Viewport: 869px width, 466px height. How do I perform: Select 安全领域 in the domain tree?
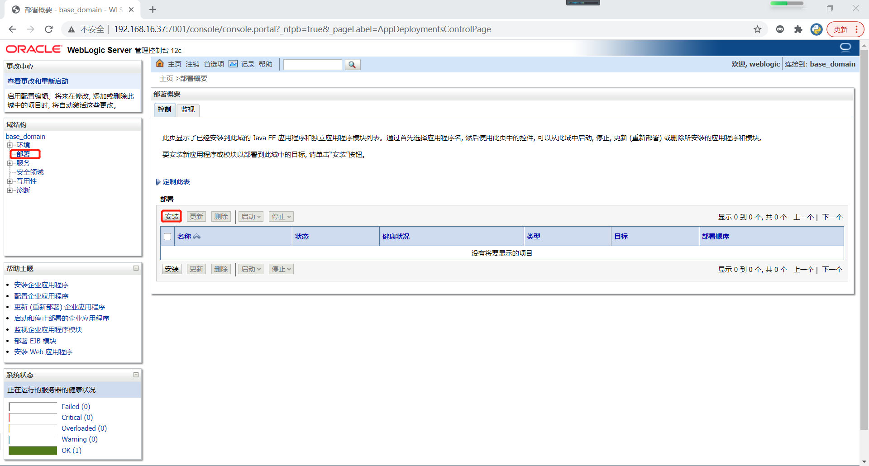click(30, 172)
